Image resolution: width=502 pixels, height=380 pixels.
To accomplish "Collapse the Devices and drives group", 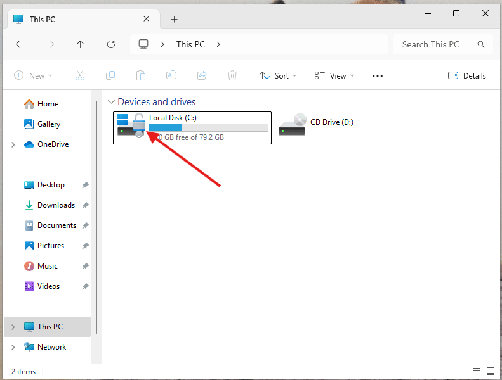I will 111,102.
